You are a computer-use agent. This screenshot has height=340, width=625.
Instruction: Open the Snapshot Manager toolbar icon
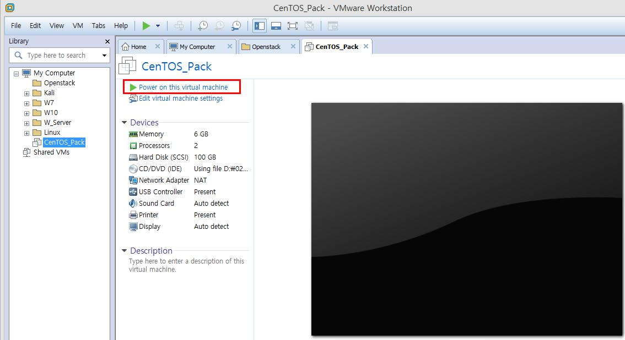coord(236,26)
